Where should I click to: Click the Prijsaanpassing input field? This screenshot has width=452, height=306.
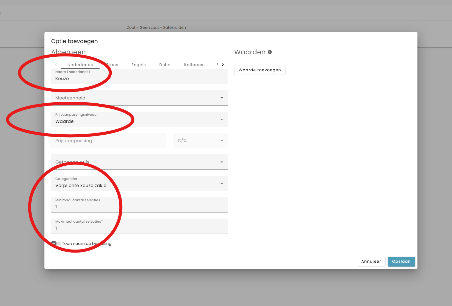point(109,141)
